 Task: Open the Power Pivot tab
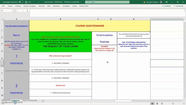pos(84,6)
